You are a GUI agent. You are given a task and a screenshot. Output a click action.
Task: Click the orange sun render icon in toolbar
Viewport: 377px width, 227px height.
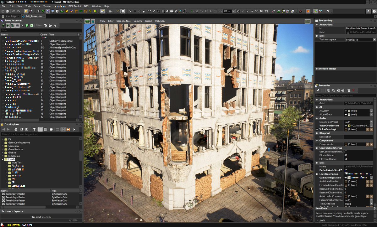click(x=308, y=11)
